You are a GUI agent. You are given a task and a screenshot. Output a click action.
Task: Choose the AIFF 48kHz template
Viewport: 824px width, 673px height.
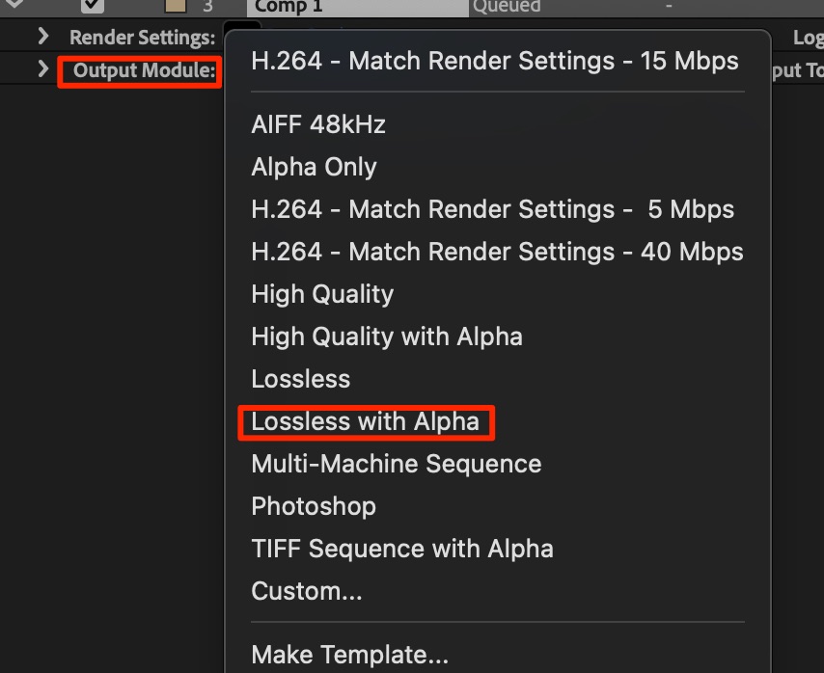click(x=318, y=124)
